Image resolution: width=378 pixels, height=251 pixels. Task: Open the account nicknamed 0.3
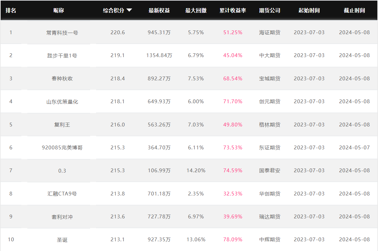tap(62, 171)
